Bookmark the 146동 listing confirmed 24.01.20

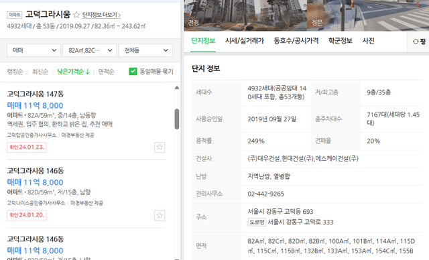coord(160,215)
